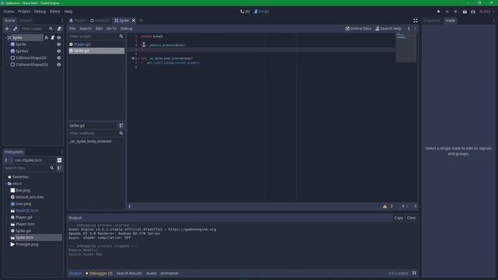Image resolution: width=498 pixels, height=280 pixels.
Task: Collapse the res:// folder
Action: point(5,184)
